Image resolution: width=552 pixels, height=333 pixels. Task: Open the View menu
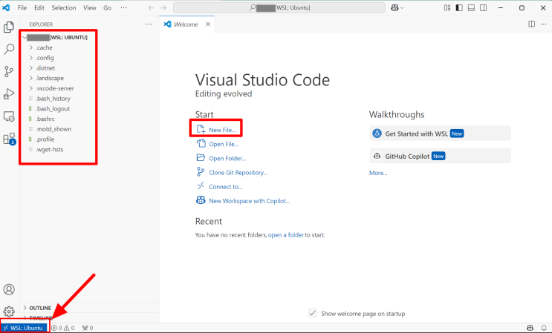point(89,7)
